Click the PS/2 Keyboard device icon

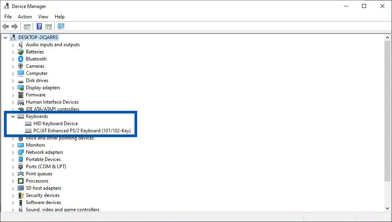(x=28, y=131)
